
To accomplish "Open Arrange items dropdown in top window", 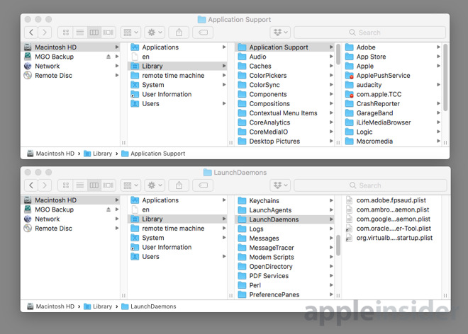I will pos(130,32).
